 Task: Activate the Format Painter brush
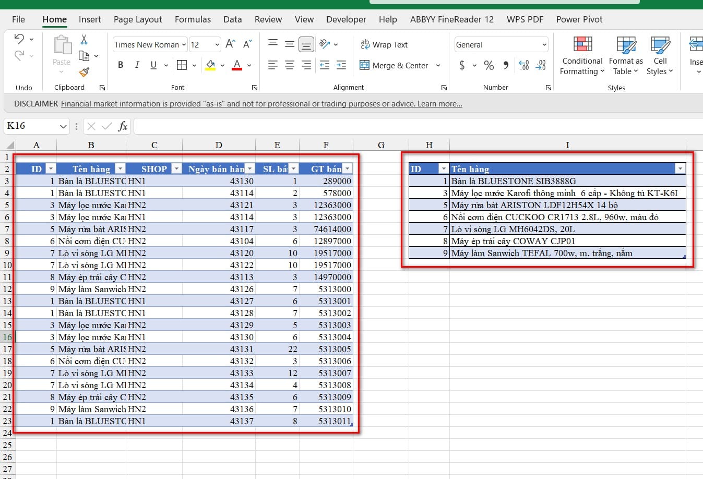(84, 72)
